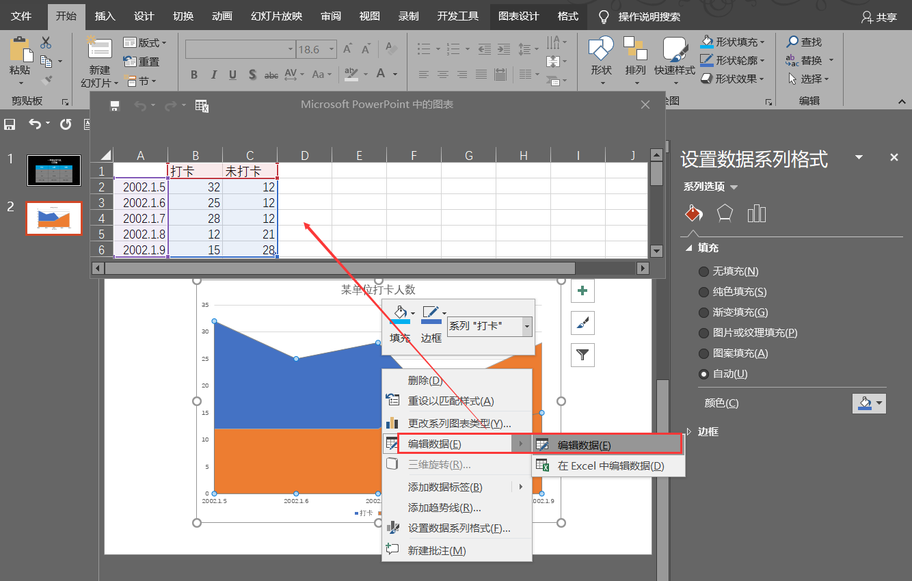This screenshot has width=912, height=581.
Task: Open the chart filters funnel button
Action: pos(582,355)
